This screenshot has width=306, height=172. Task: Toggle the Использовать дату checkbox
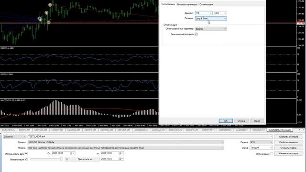tap(26, 154)
